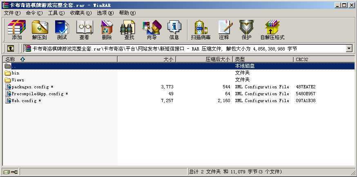Click the status bar totals text
This screenshot has height=177, width=357.
pos(235,172)
